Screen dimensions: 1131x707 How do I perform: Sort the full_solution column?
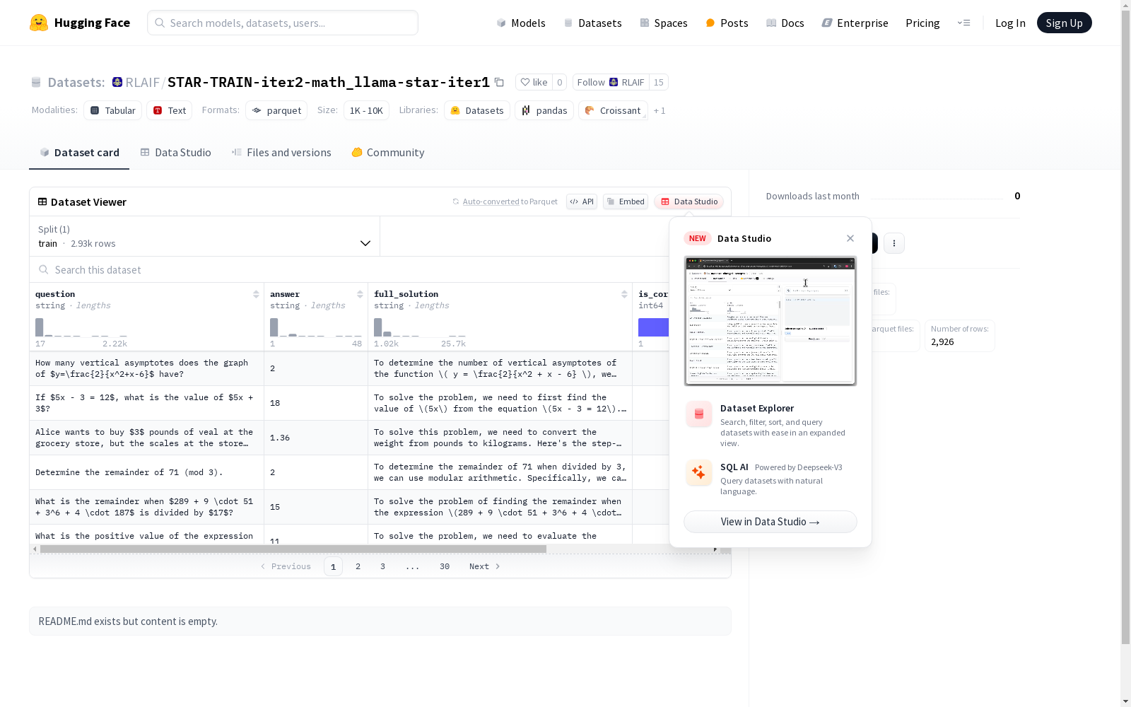pyautogui.click(x=624, y=294)
